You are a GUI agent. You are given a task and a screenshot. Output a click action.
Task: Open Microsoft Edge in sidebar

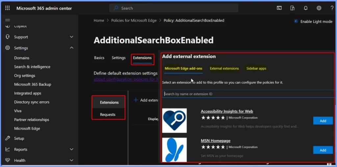coord(27,128)
